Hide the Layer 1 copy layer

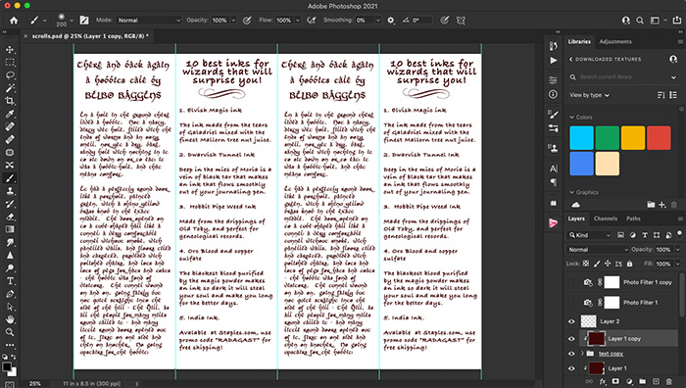tap(571, 339)
